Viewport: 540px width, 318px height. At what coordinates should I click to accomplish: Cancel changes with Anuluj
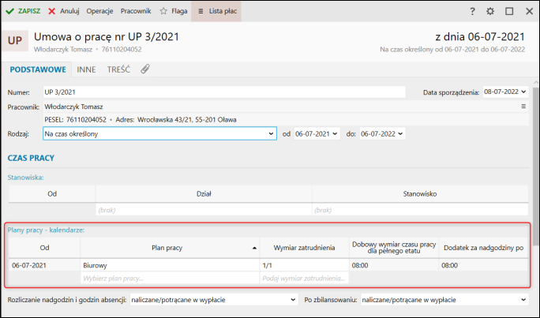(x=64, y=11)
